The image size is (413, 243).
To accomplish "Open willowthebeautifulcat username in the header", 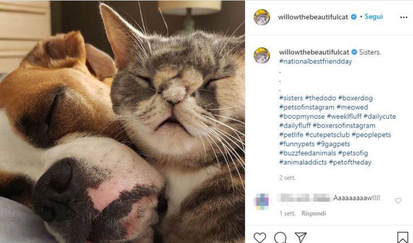I will 314,17.
